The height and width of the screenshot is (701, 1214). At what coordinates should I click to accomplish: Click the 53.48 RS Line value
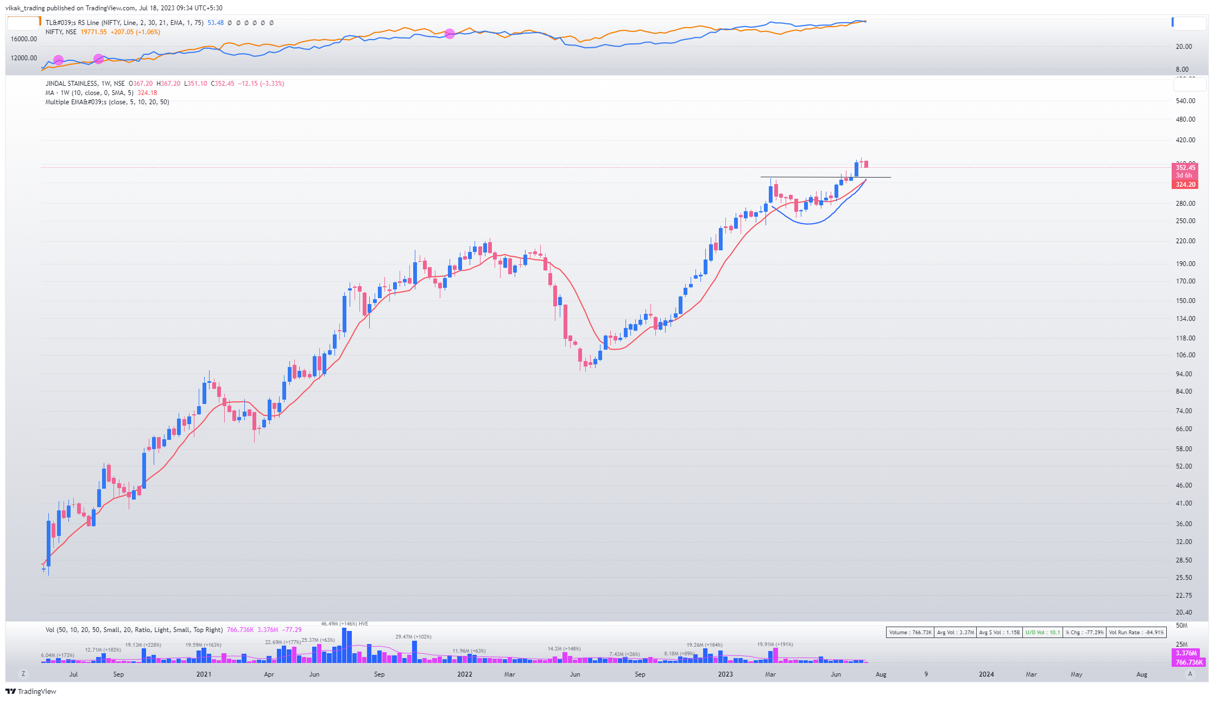point(216,23)
